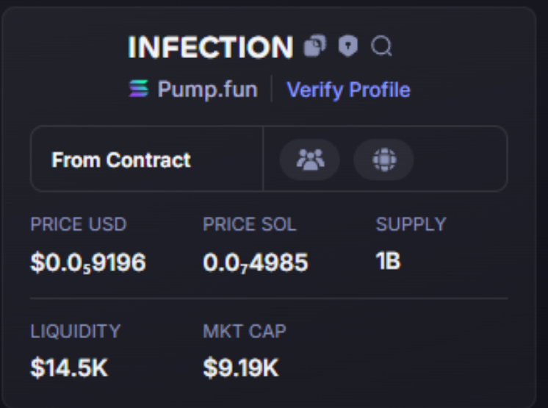Screen dimensions: 548x408
Task: Click the PRICE USD label
Action: [79, 224]
